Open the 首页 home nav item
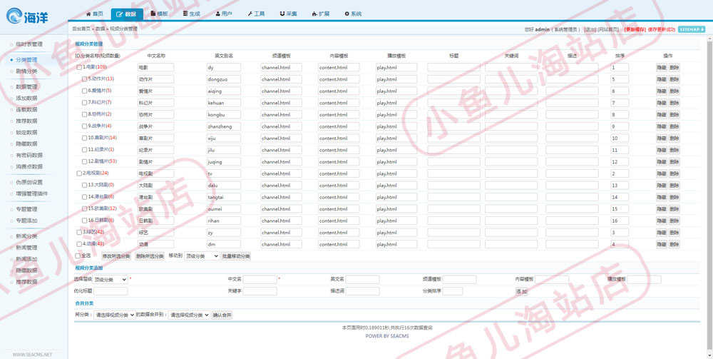This screenshot has width=713, height=359. [x=95, y=14]
